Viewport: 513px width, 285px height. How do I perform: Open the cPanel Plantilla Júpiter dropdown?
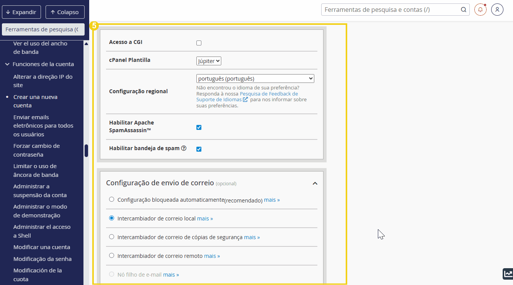coord(209,61)
